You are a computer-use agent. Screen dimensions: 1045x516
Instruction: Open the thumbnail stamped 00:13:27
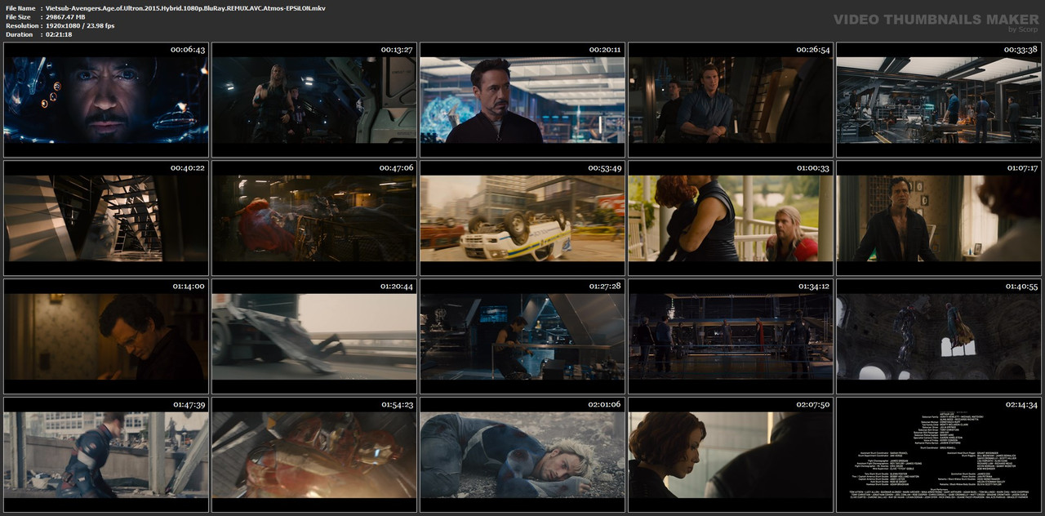coord(314,100)
